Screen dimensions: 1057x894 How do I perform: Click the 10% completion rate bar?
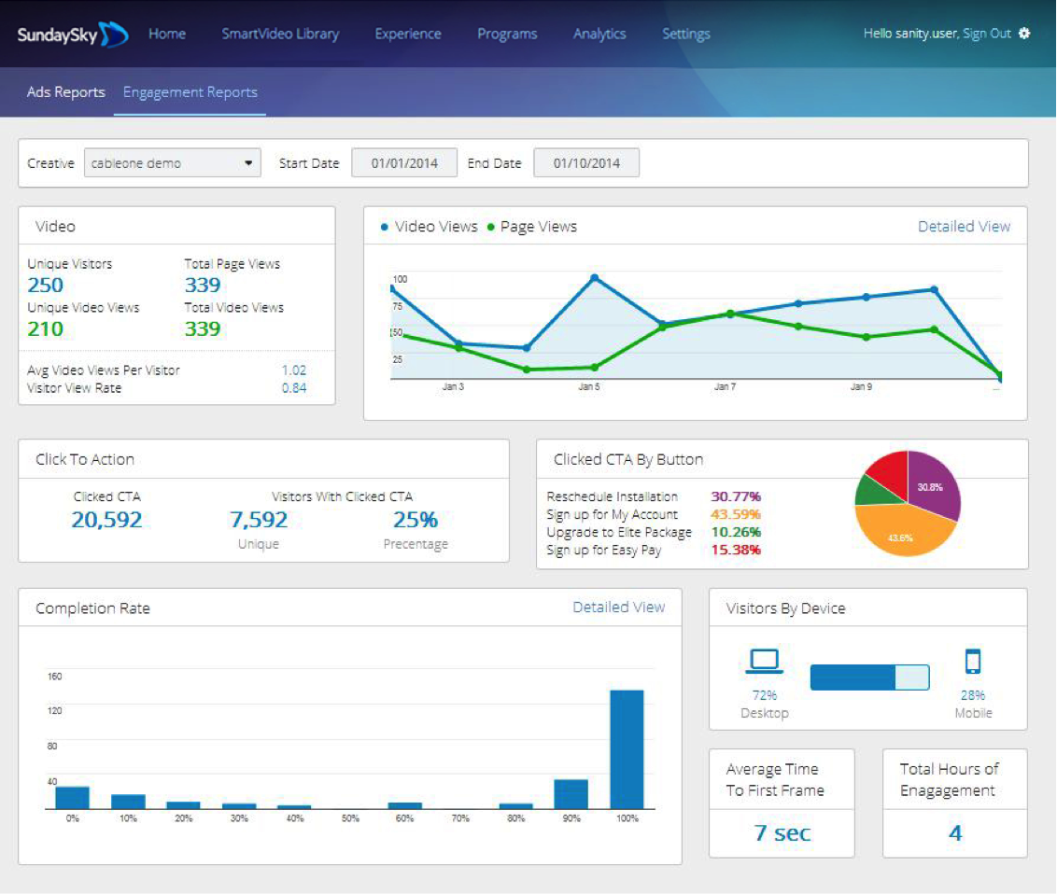coord(128,802)
